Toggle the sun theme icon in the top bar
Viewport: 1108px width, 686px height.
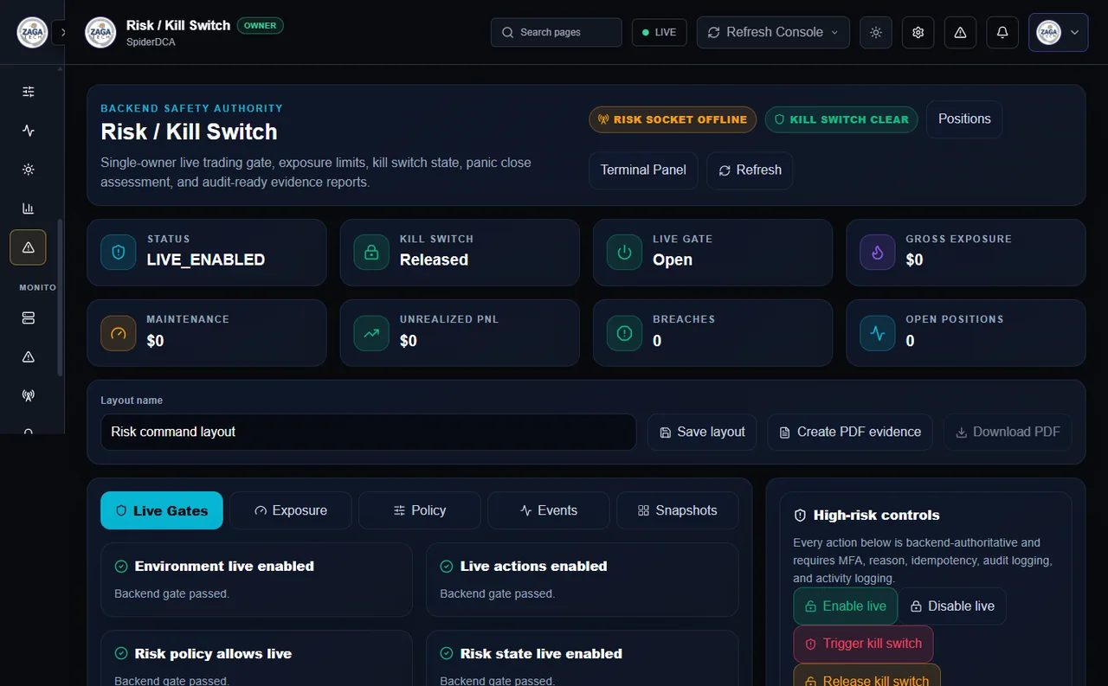pos(876,32)
